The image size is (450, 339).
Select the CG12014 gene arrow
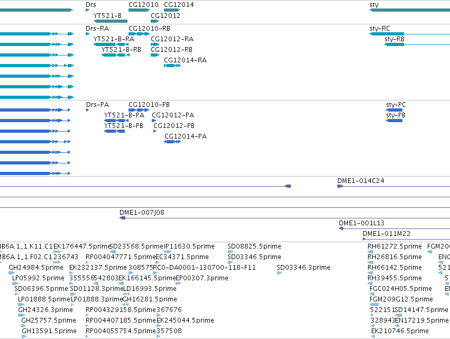click(x=172, y=10)
